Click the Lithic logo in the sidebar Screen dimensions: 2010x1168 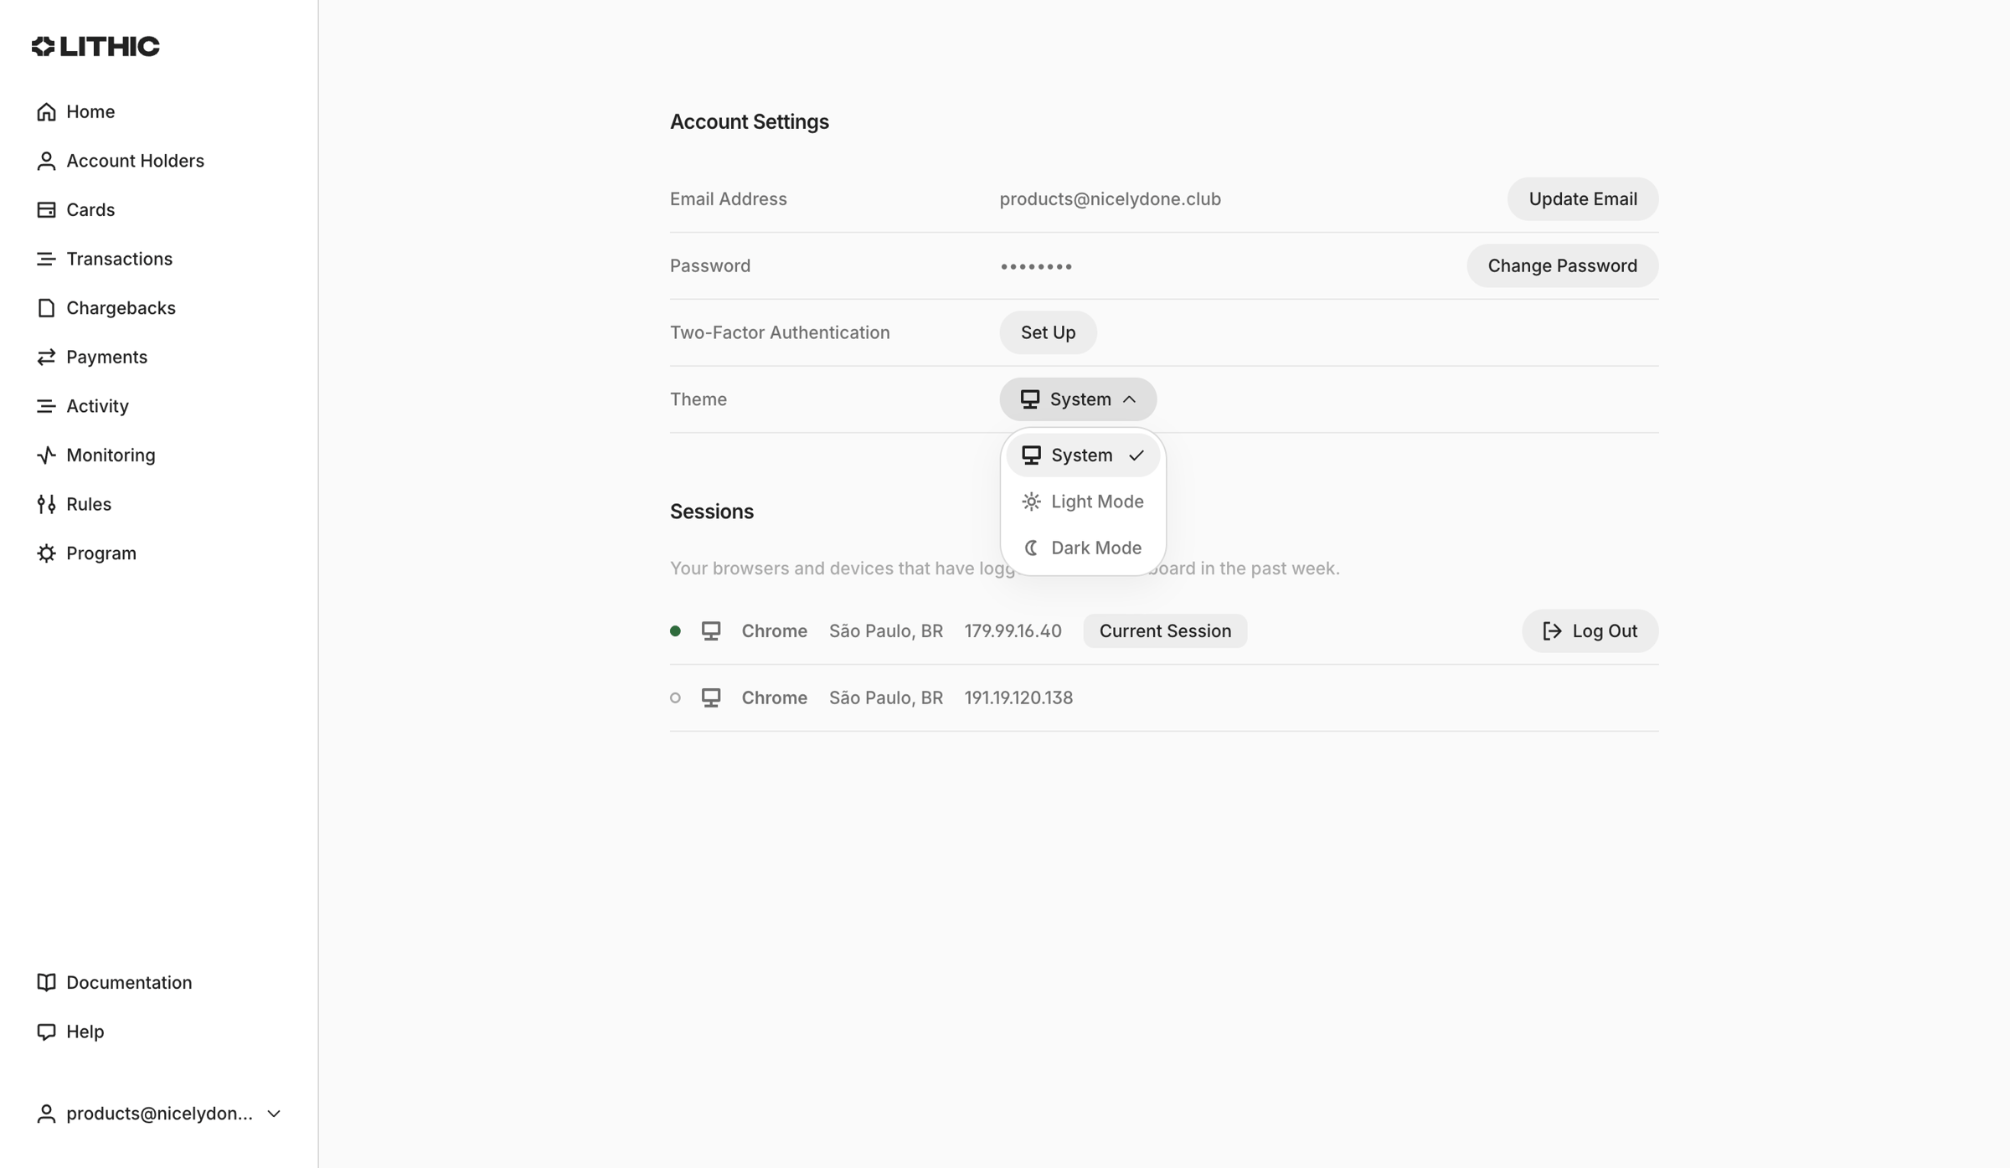[95, 46]
